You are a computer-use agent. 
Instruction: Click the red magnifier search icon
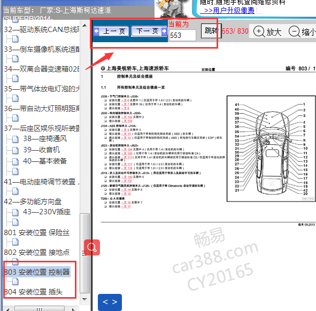click(92, 247)
